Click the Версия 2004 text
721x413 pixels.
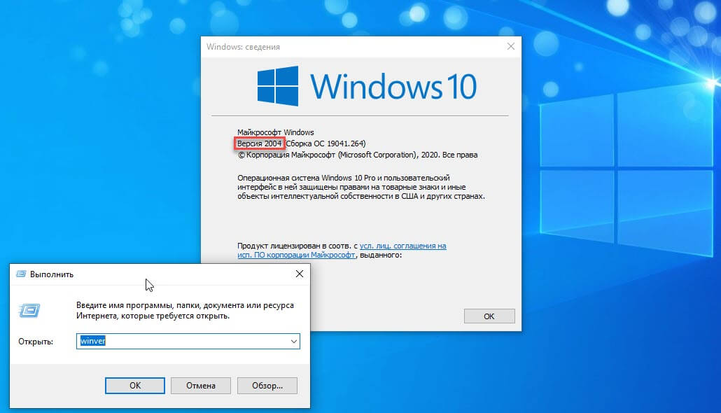[259, 143]
